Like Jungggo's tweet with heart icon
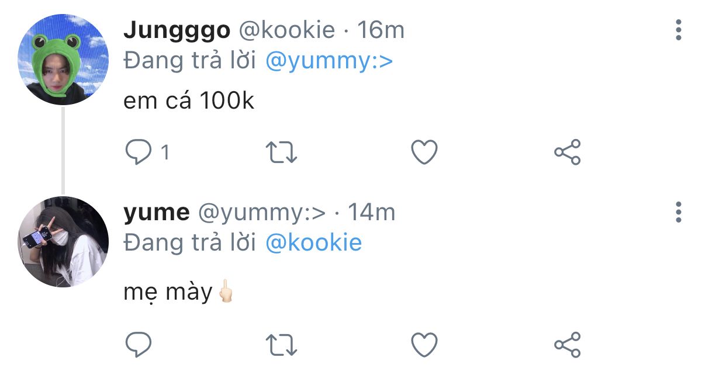Screen dimensions: 726x368 [424, 152]
